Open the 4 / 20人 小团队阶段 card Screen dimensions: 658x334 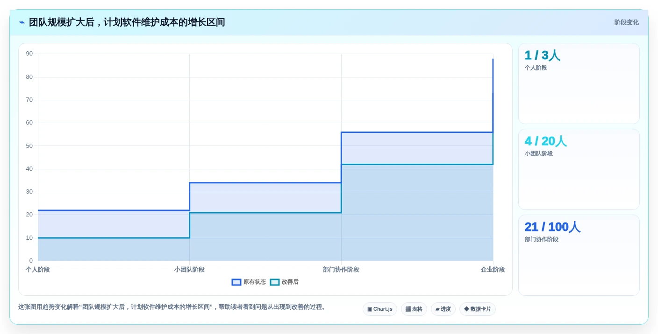[579, 169]
